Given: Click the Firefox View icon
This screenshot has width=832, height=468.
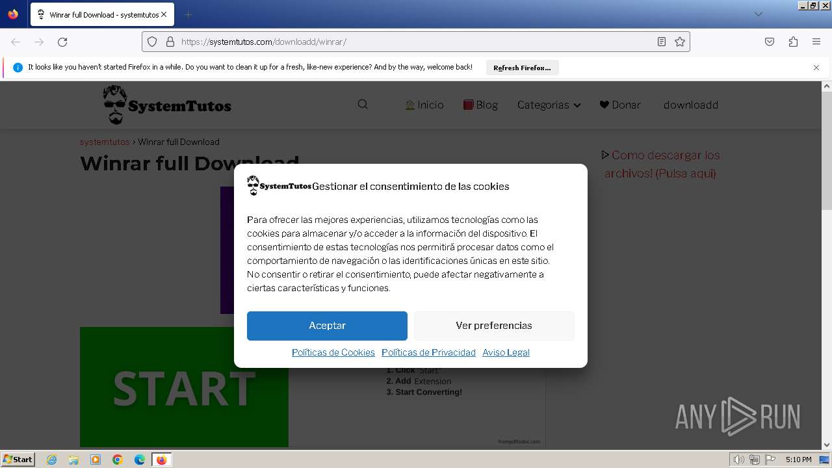Looking at the screenshot, I should tap(13, 14).
